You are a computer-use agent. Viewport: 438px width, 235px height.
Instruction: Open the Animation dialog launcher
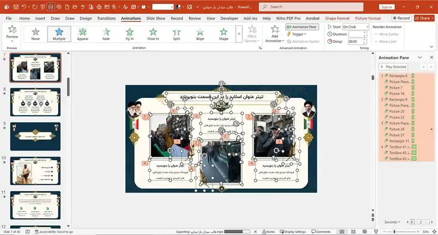tap(260, 48)
